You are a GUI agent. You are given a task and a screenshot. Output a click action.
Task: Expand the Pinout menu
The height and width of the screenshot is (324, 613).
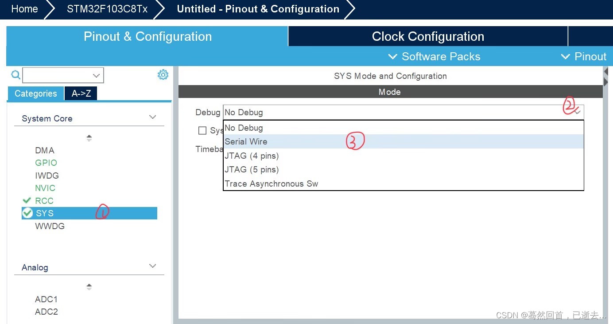[584, 57]
